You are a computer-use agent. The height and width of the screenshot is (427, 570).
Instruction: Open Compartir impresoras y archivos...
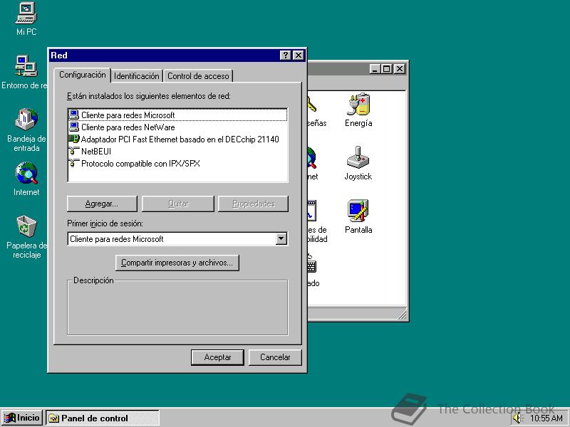177,263
